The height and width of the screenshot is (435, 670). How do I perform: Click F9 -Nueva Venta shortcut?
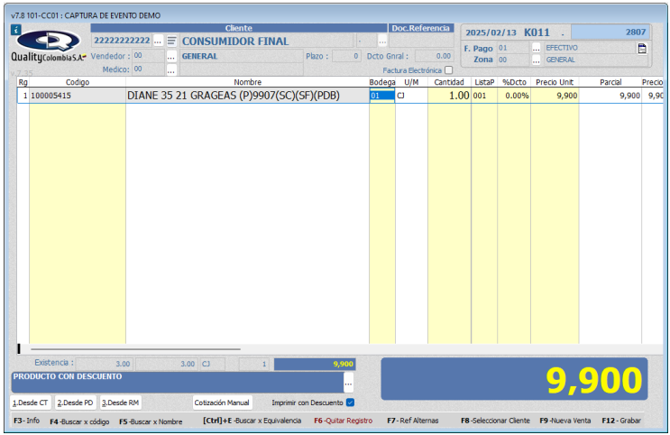point(564,421)
